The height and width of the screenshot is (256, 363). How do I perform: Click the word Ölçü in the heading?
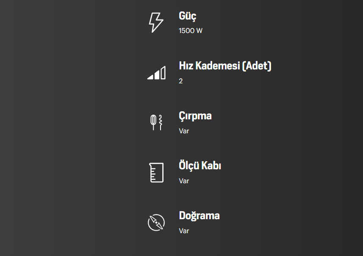click(189, 165)
